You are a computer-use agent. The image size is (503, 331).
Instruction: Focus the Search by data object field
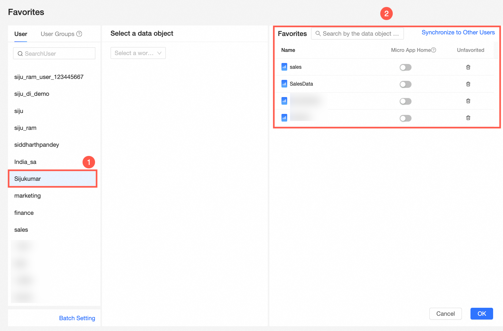357,33
